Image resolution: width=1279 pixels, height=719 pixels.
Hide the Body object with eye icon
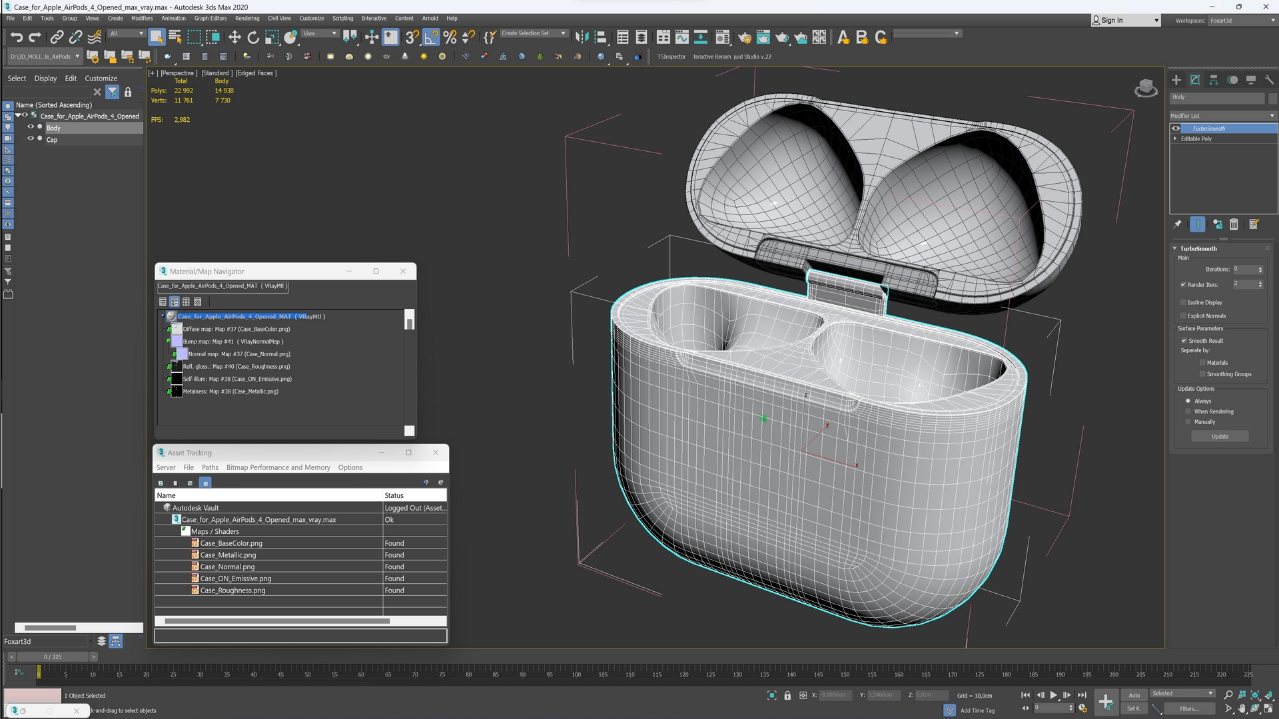tap(31, 126)
